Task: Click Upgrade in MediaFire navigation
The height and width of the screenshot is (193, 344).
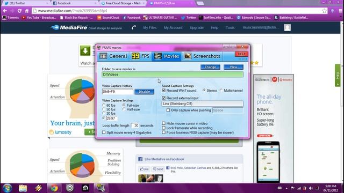Action: pyautogui.click(x=197, y=27)
